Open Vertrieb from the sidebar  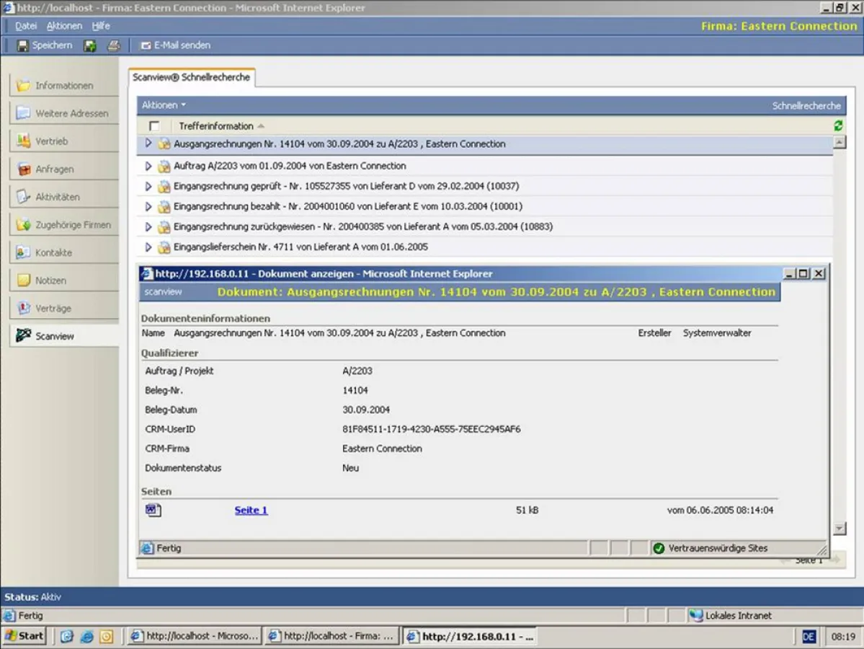tap(19, 141)
